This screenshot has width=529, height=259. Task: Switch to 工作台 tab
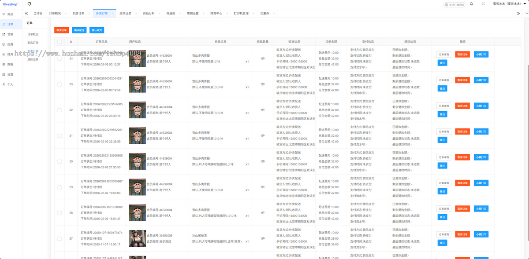[x=38, y=14]
